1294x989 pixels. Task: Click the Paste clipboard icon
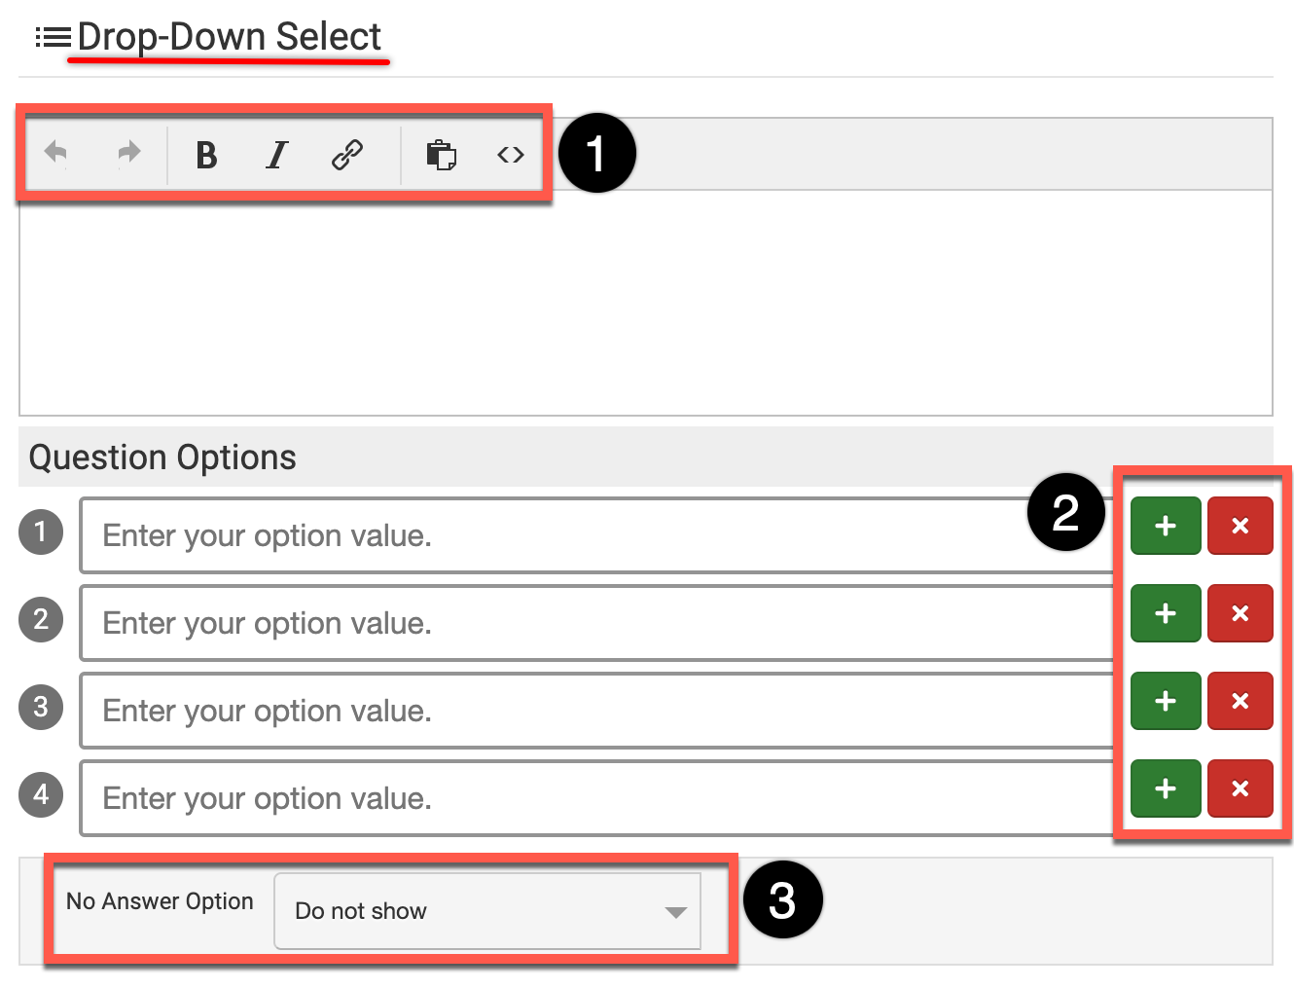(x=441, y=155)
